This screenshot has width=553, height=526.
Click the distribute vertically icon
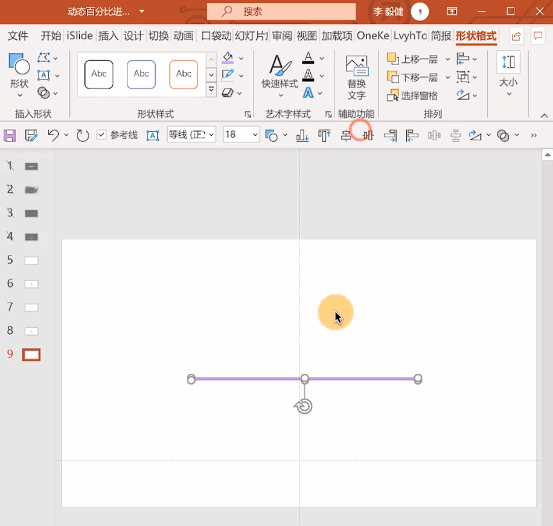click(x=456, y=135)
